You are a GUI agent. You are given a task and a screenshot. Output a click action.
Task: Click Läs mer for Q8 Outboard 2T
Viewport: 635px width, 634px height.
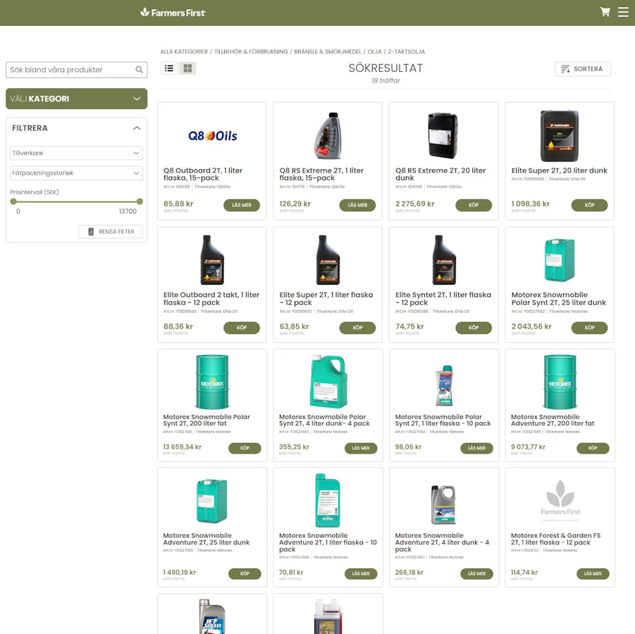(x=242, y=205)
